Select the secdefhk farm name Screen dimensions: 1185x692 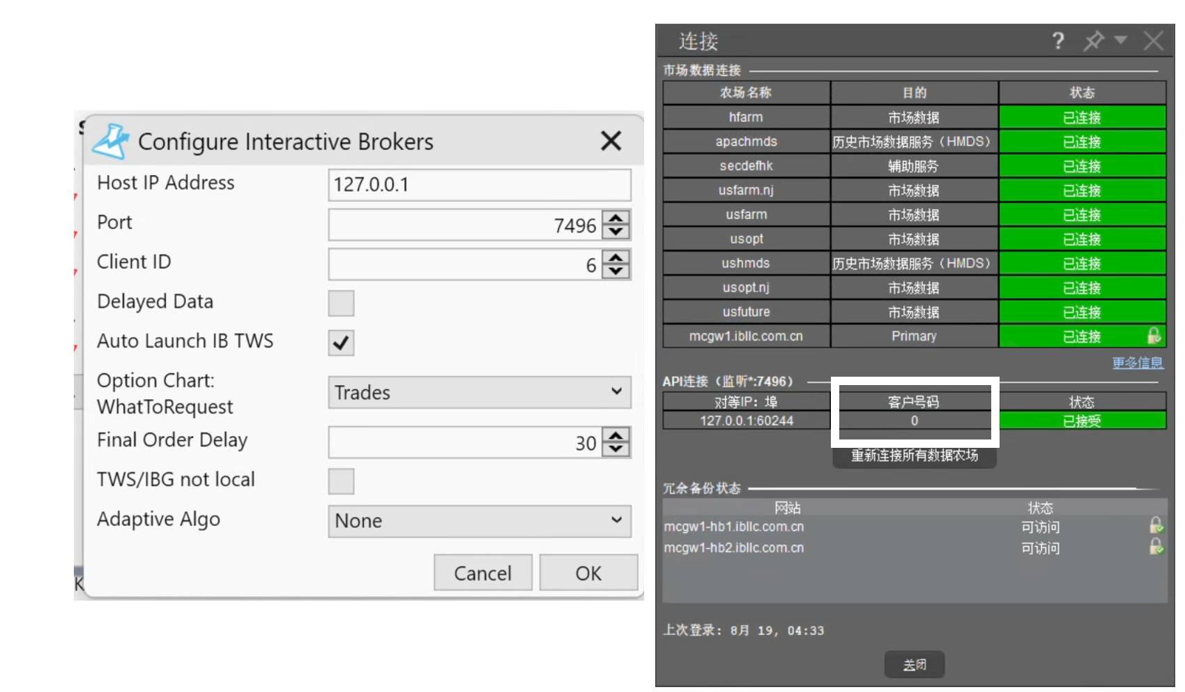[x=746, y=166]
